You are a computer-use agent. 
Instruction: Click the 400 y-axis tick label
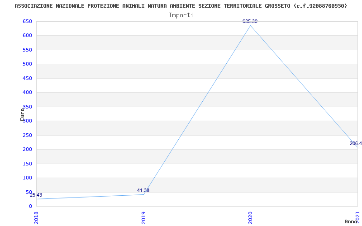[27, 93]
